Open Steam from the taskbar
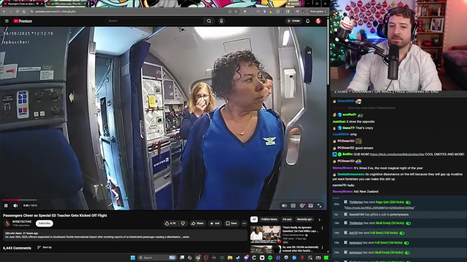The height and width of the screenshot is (262, 467). point(238,258)
